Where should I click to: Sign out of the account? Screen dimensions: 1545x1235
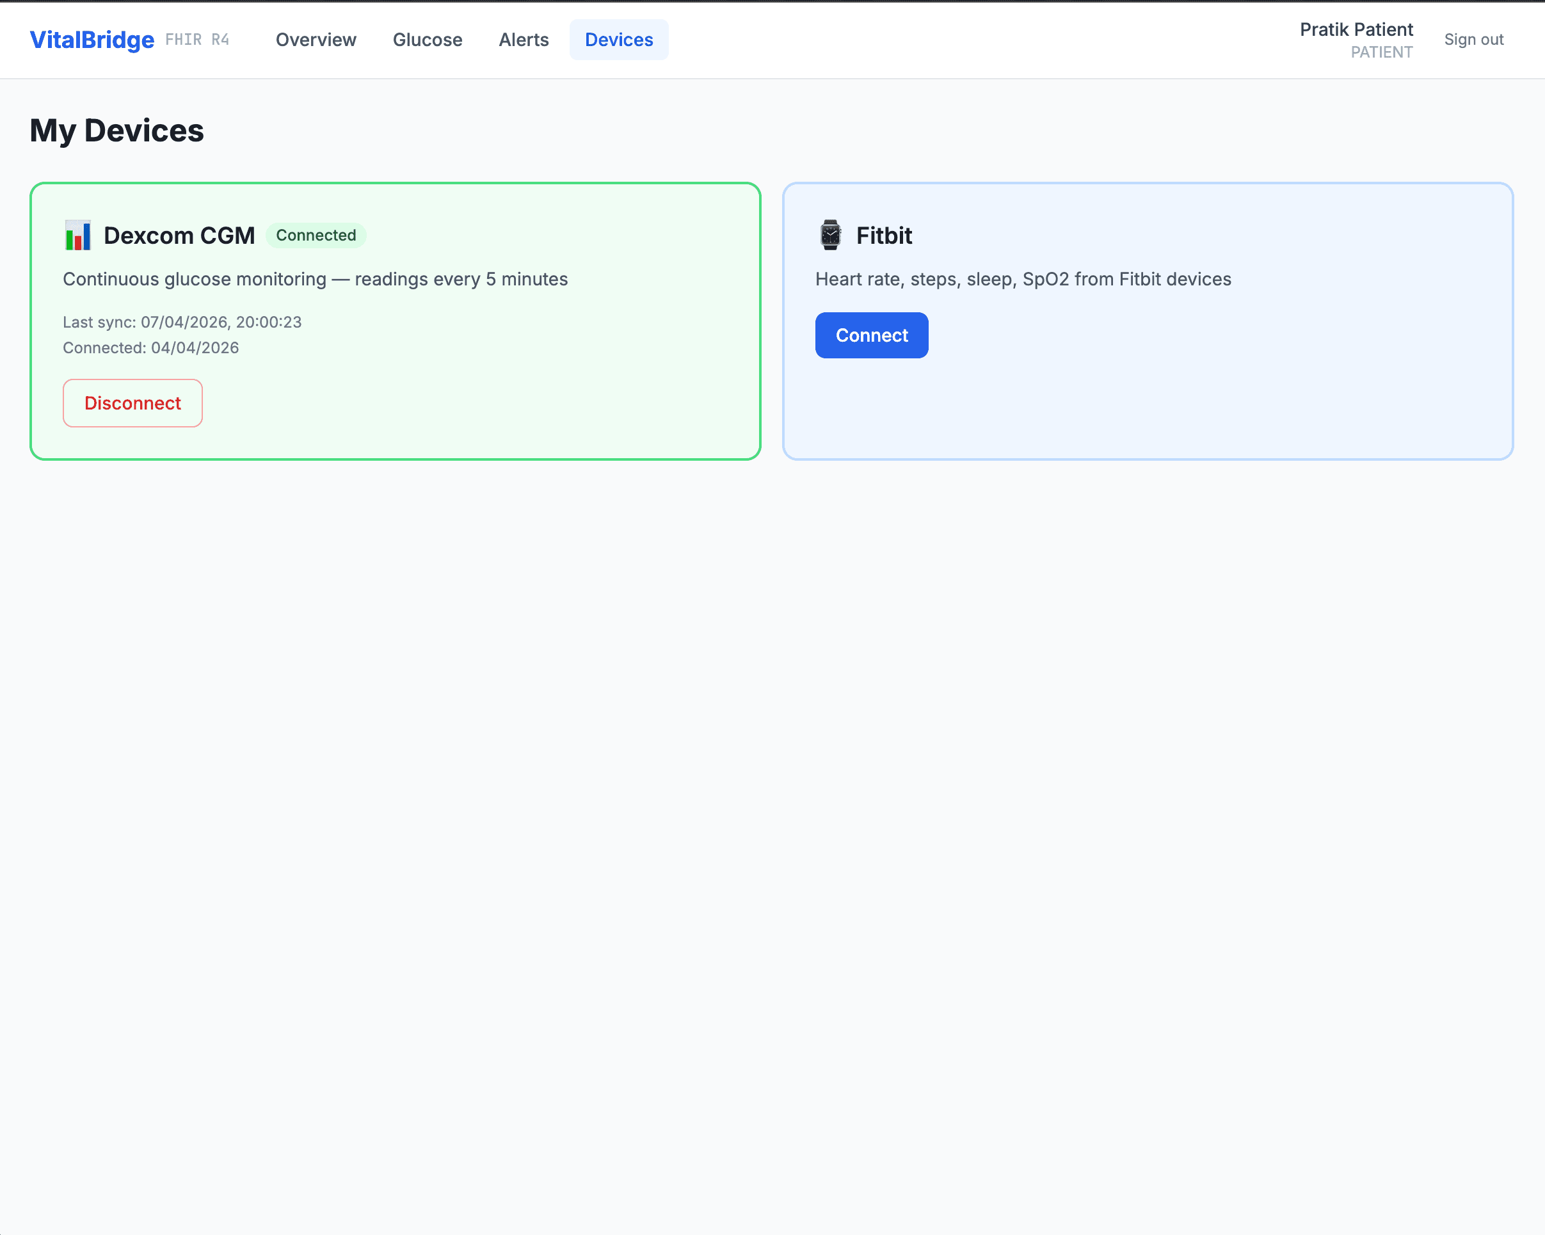point(1473,40)
